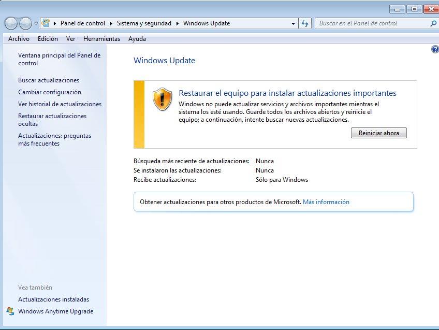Open Actualizaciones instaladas link

53,299
